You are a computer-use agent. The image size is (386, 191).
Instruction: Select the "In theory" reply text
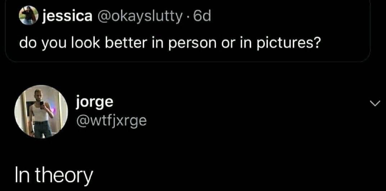(x=53, y=176)
